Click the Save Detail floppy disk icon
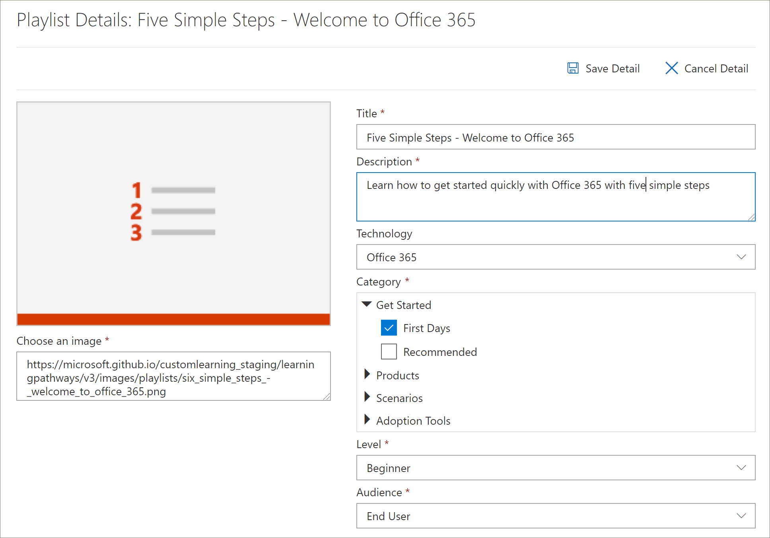This screenshot has width=770, height=538. point(573,68)
